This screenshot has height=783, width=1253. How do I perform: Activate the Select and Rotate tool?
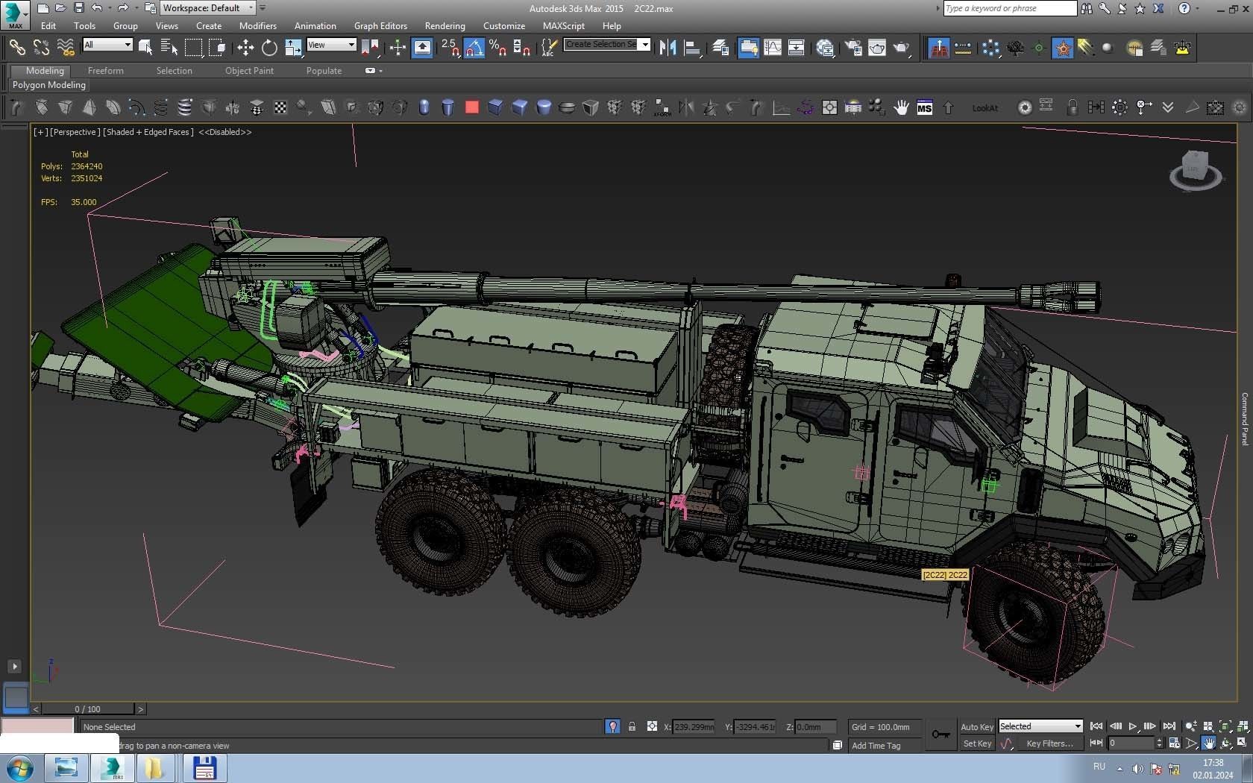tap(269, 48)
